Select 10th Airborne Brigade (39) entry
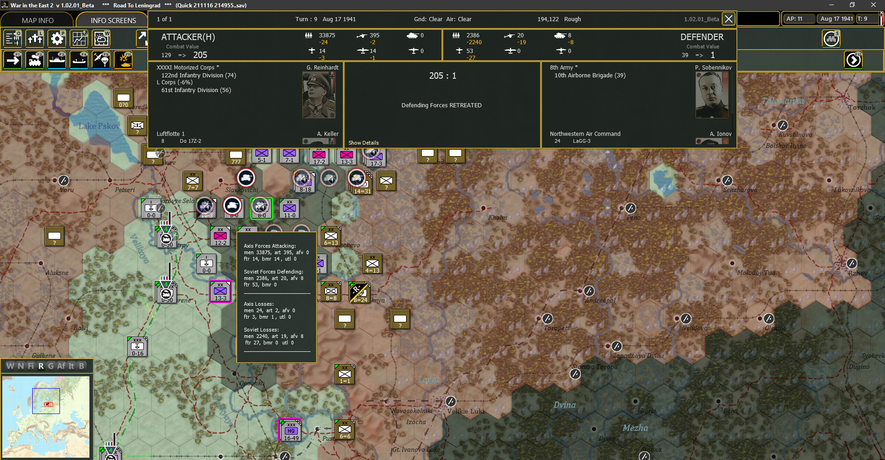 pos(590,76)
